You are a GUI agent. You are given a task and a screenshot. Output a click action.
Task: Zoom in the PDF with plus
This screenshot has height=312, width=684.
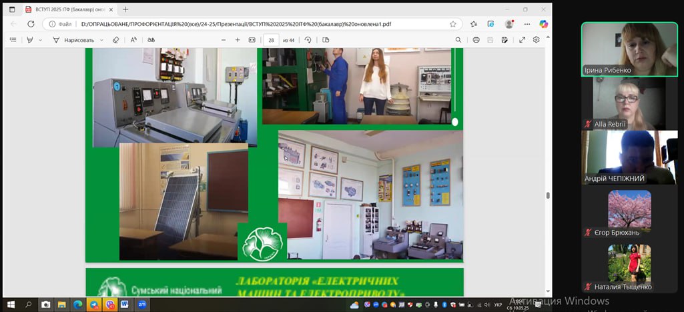pos(238,39)
